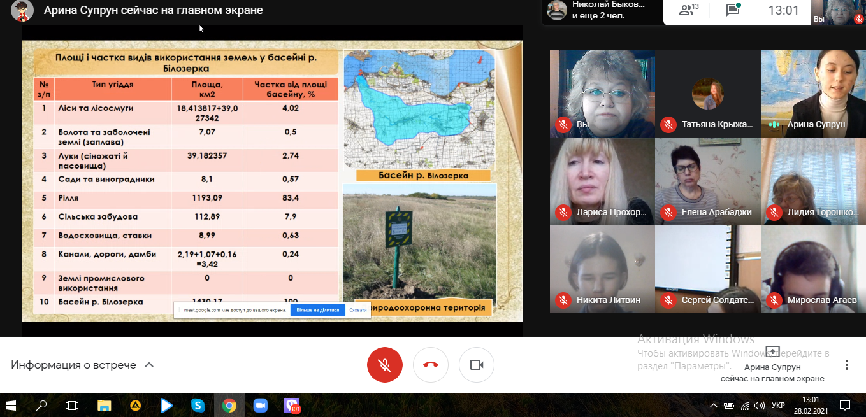Viewport: 866px width, 417px height.
Task: Click the volume icon in system tray
Action: pos(759,405)
